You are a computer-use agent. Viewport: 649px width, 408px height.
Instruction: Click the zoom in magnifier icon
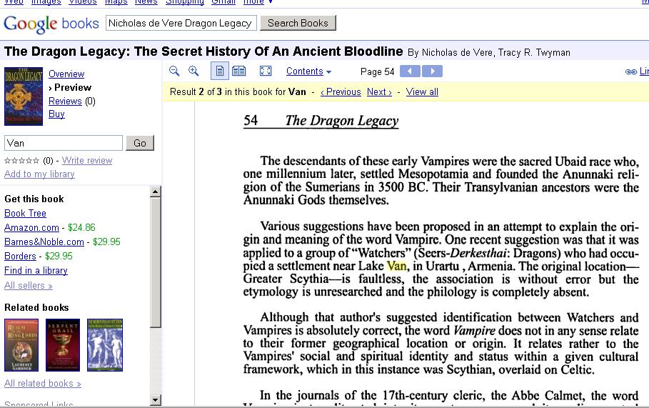(193, 71)
